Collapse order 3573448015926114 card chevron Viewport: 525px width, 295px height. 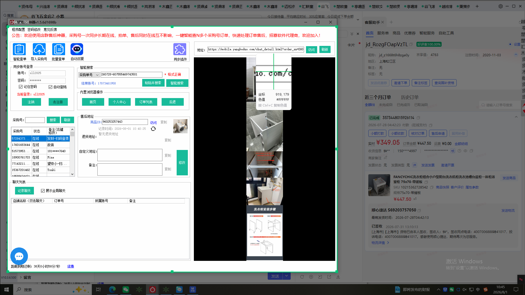[x=516, y=117]
